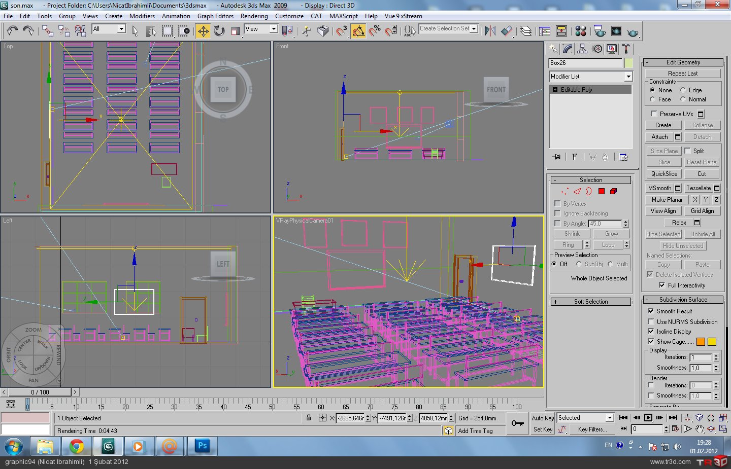Open the File menu
Screen dimensions: 731x469
(8, 16)
